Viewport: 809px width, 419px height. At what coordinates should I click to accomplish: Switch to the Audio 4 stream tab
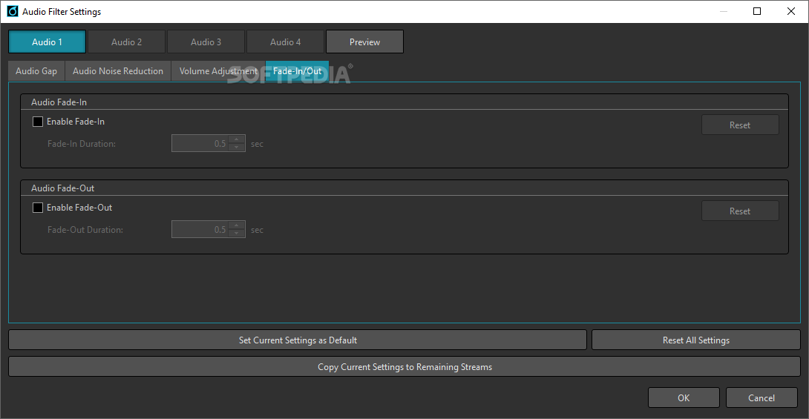285,42
